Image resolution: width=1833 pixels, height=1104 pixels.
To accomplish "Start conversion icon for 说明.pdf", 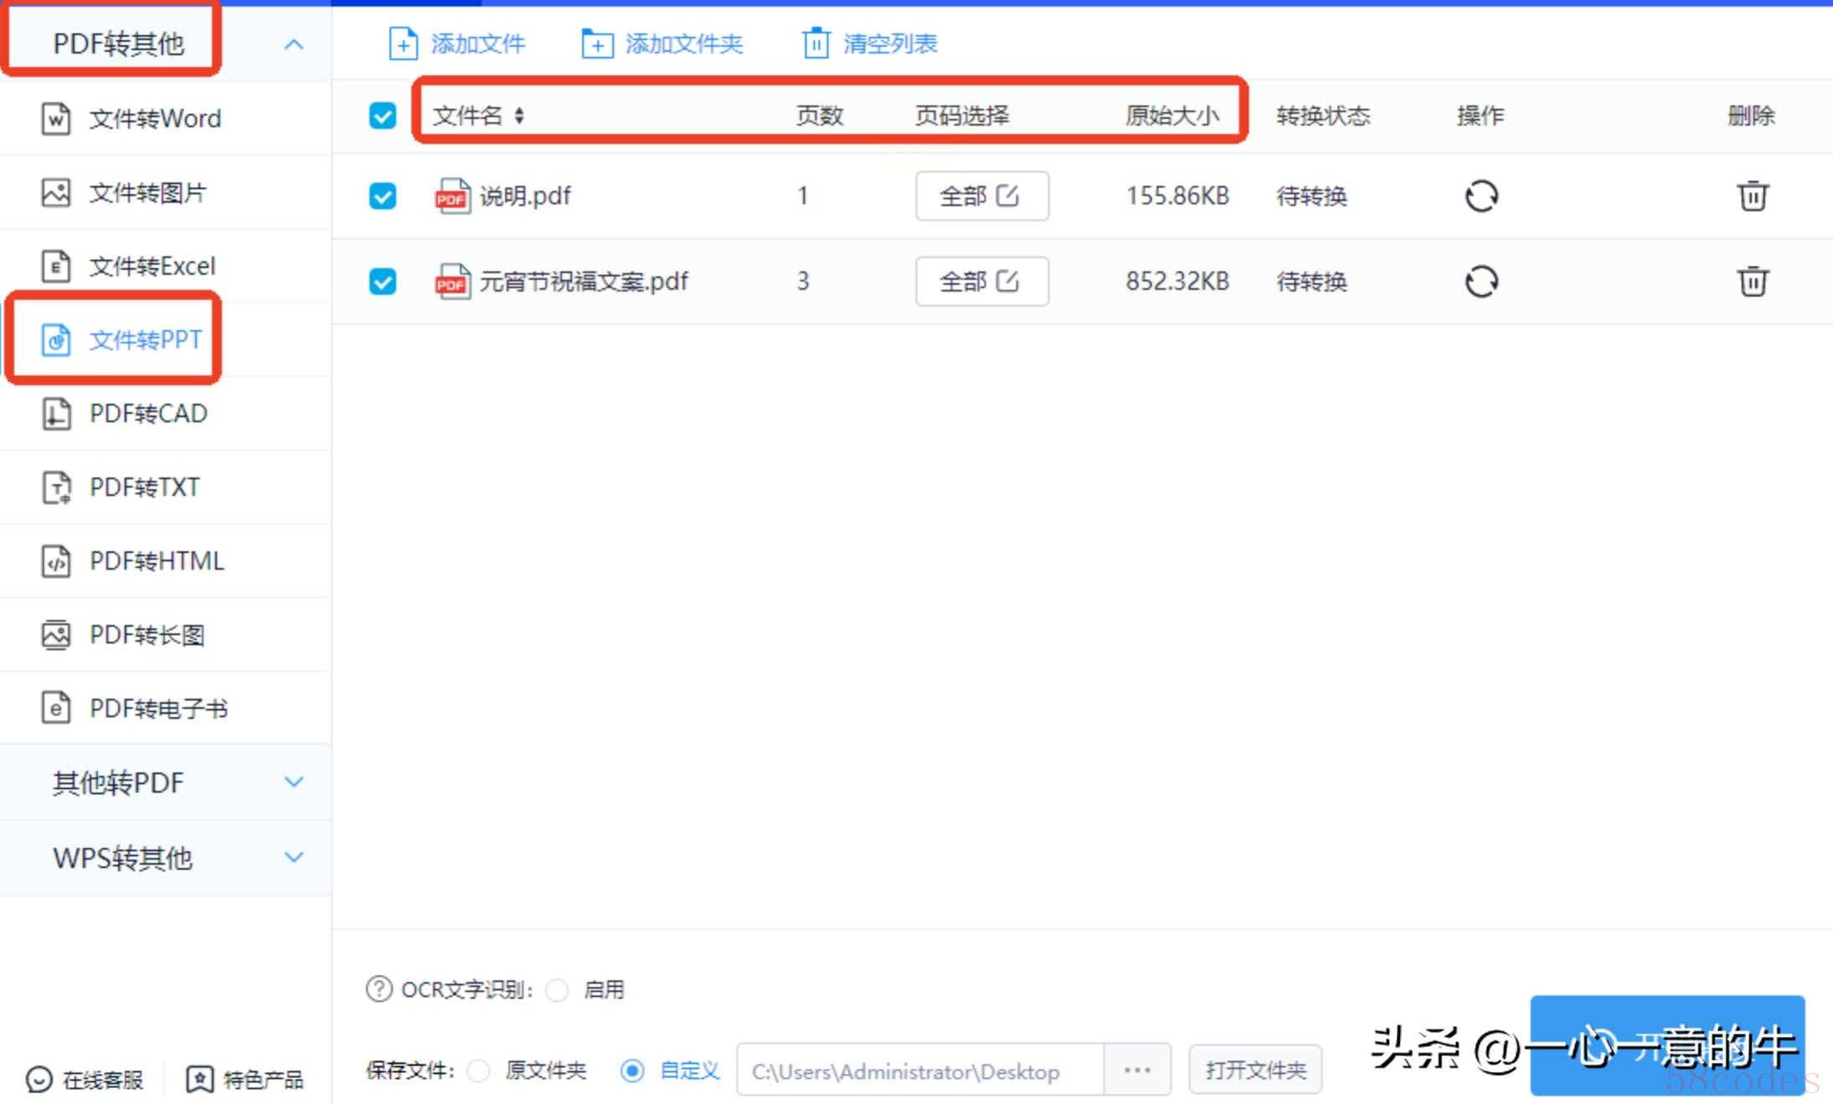I will pos(1481,196).
